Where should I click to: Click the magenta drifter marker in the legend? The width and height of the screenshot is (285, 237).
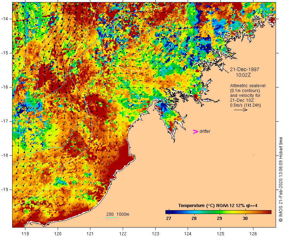[x=196, y=132]
